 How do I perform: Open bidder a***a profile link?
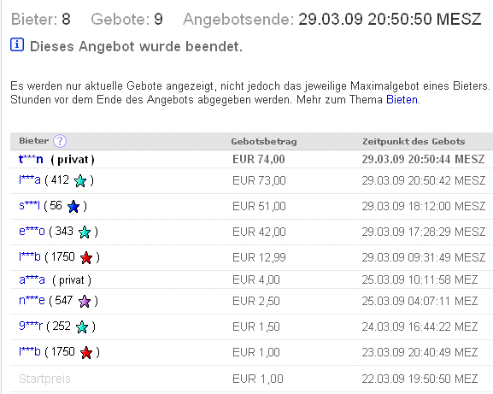32,279
